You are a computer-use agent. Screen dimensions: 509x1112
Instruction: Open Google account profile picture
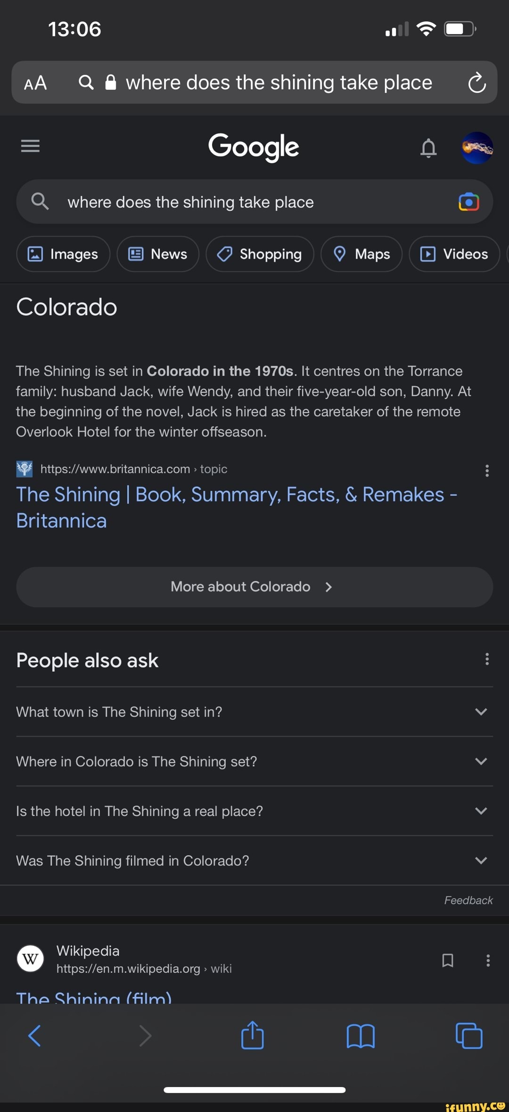point(477,148)
